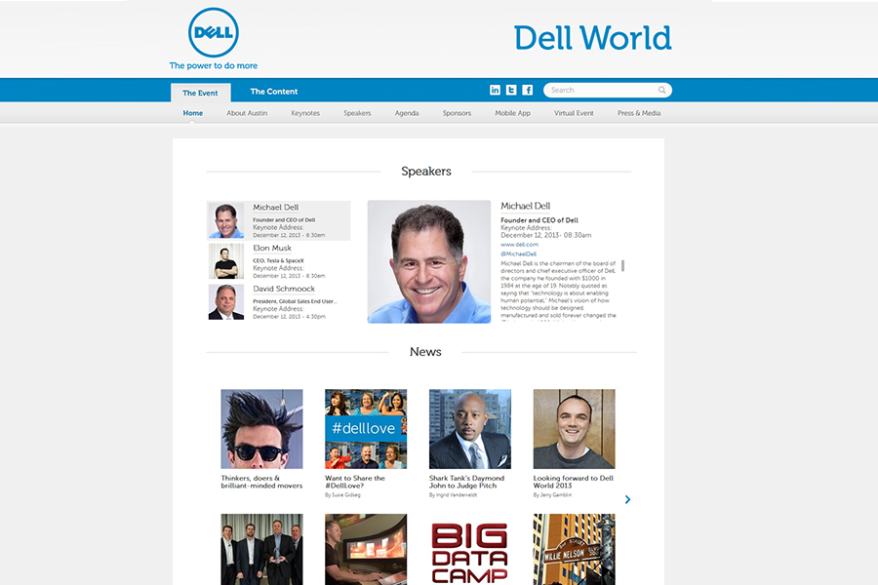
Task: Open the Willie Nelson street sign thumbnail
Action: [x=574, y=550]
